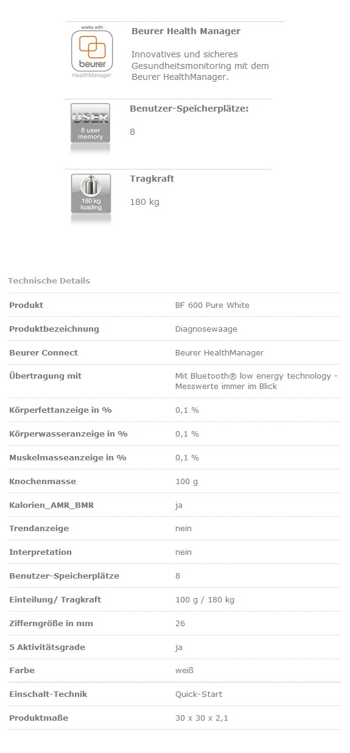Click the Tragkraft heading
350x753 pixels.
point(152,179)
